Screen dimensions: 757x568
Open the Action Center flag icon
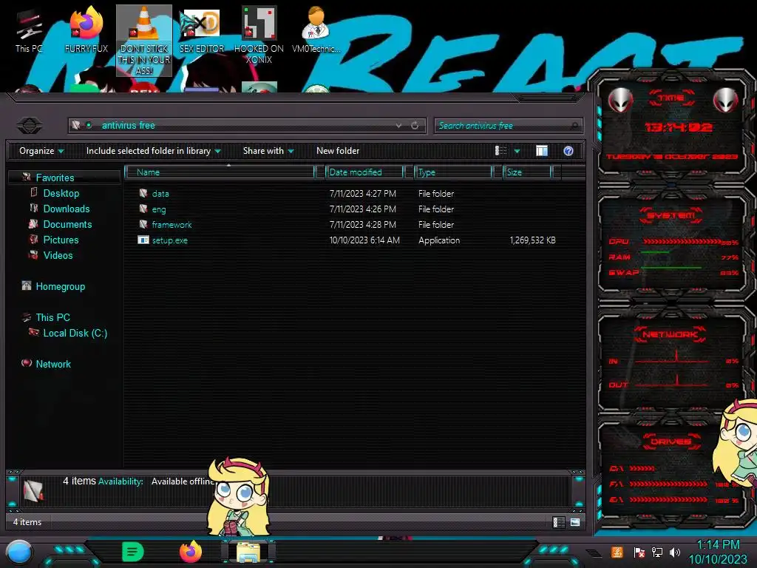click(x=639, y=552)
